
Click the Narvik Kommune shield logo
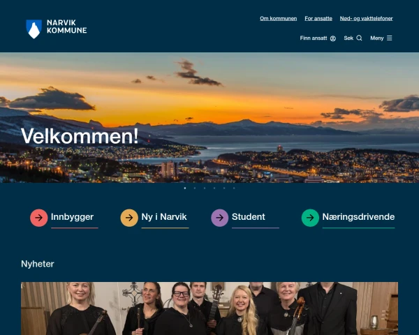[x=34, y=29]
